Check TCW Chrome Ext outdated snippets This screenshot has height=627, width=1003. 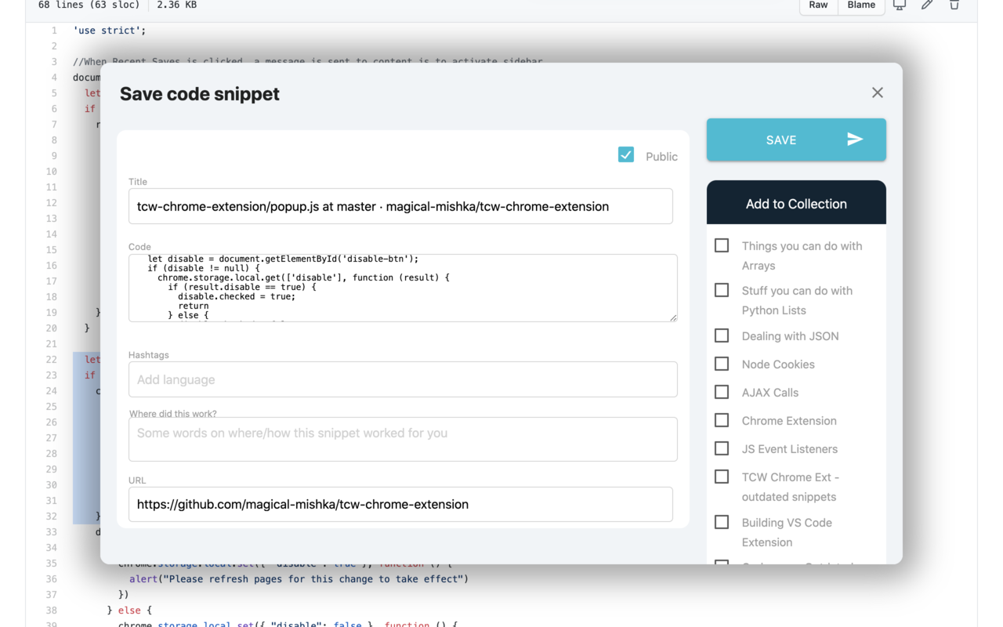click(x=722, y=477)
